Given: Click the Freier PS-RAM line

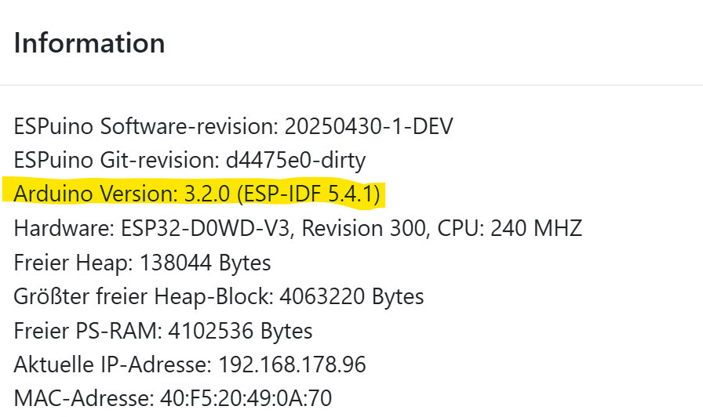Looking at the screenshot, I should click(x=163, y=331).
